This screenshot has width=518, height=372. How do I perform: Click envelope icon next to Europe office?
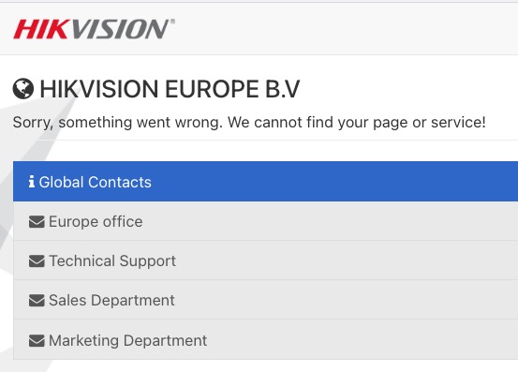(x=37, y=222)
